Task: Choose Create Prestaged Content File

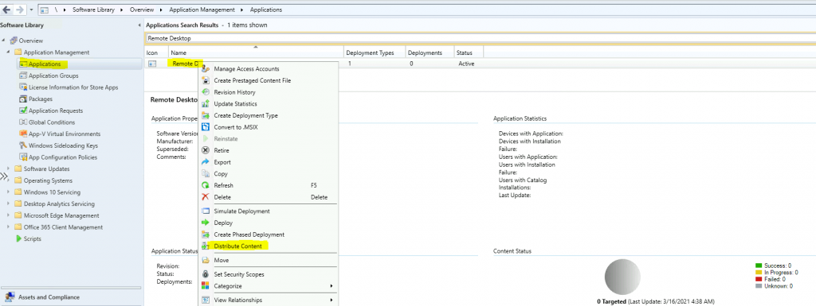Action: coord(253,80)
